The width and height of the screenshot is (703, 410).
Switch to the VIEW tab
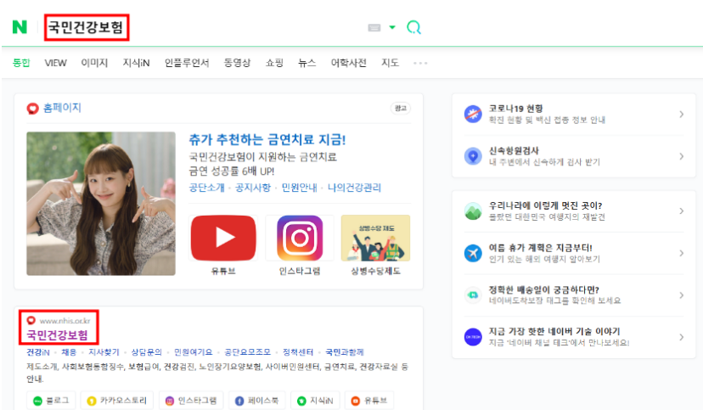55,63
